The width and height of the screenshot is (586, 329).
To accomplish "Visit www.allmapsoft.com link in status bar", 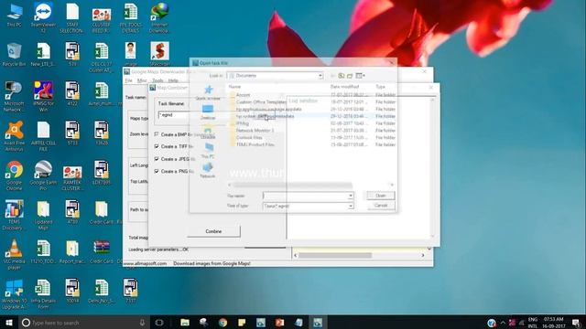I will 145,263.
